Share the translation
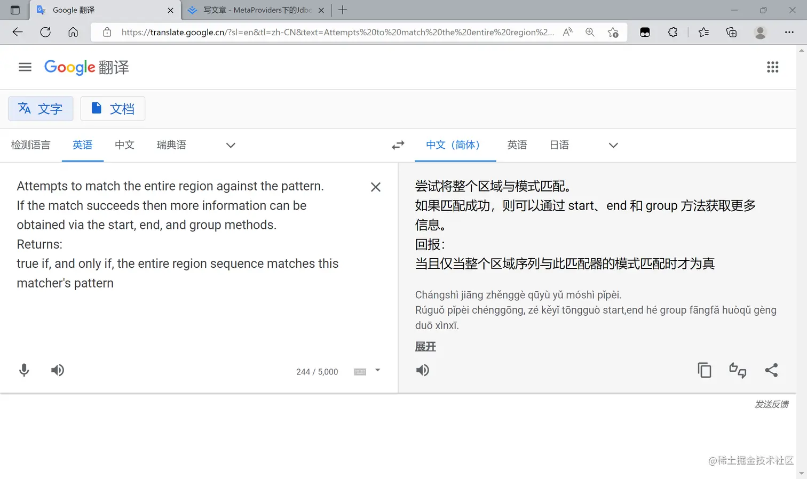Image resolution: width=807 pixels, height=479 pixels. pyautogui.click(x=771, y=370)
